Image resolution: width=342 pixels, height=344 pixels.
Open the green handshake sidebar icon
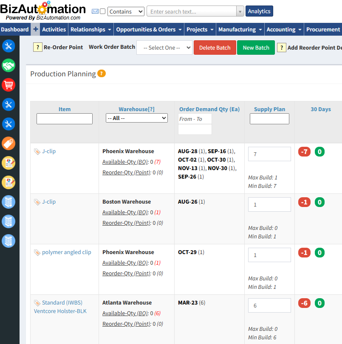pyautogui.click(x=8, y=65)
